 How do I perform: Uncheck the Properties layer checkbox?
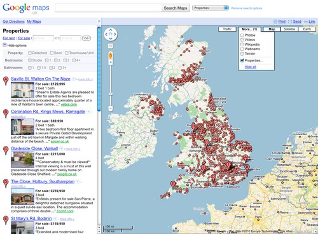pyautogui.click(x=242, y=61)
